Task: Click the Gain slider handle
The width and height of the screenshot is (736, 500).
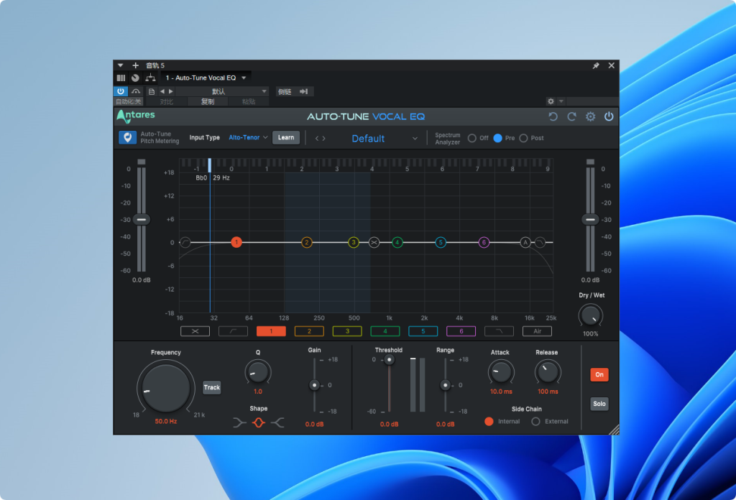Action: click(315, 385)
